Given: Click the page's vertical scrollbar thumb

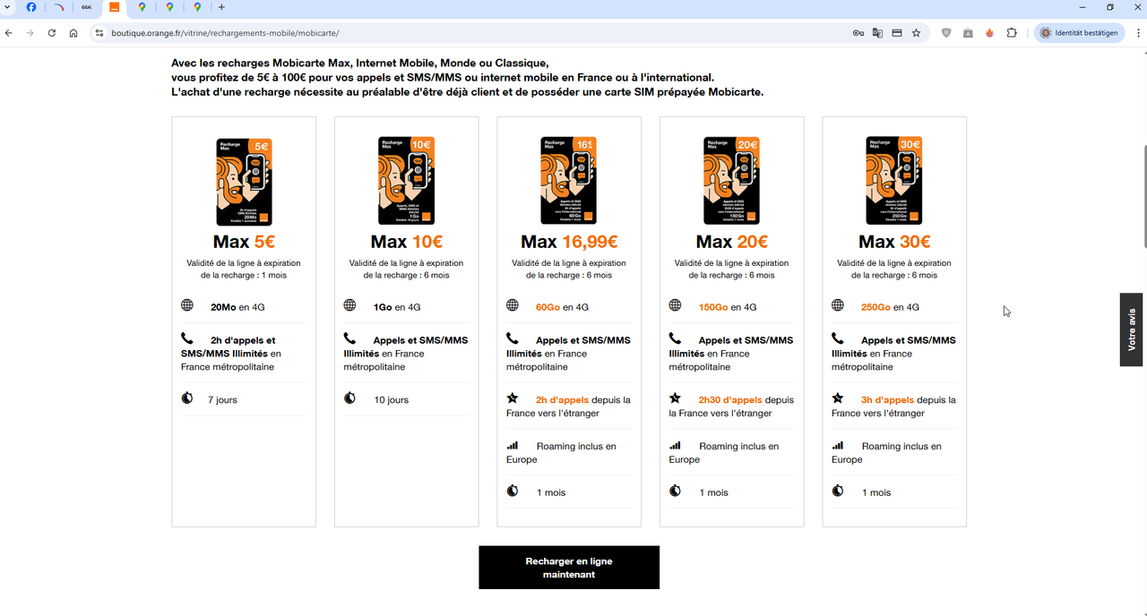Looking at the screenshot, I should tap(1143, 197).
